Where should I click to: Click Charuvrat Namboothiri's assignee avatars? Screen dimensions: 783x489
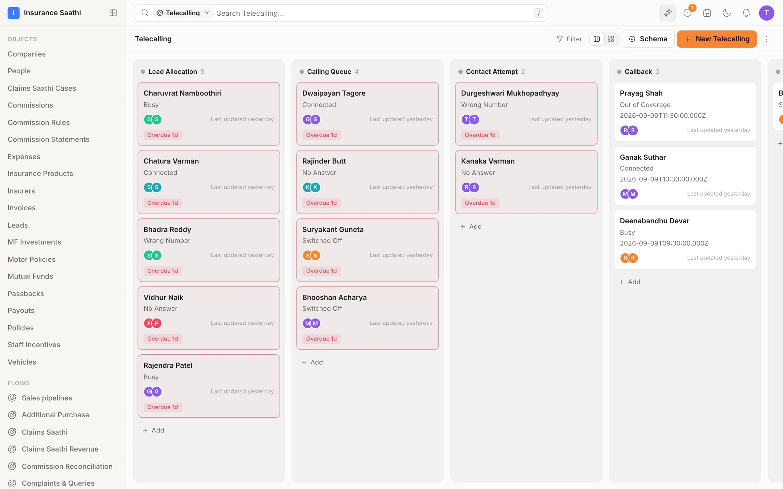tap(153, 119)
